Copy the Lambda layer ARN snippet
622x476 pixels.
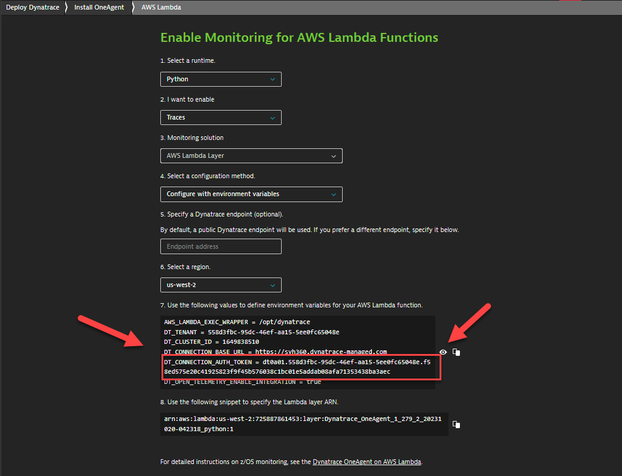456,424
